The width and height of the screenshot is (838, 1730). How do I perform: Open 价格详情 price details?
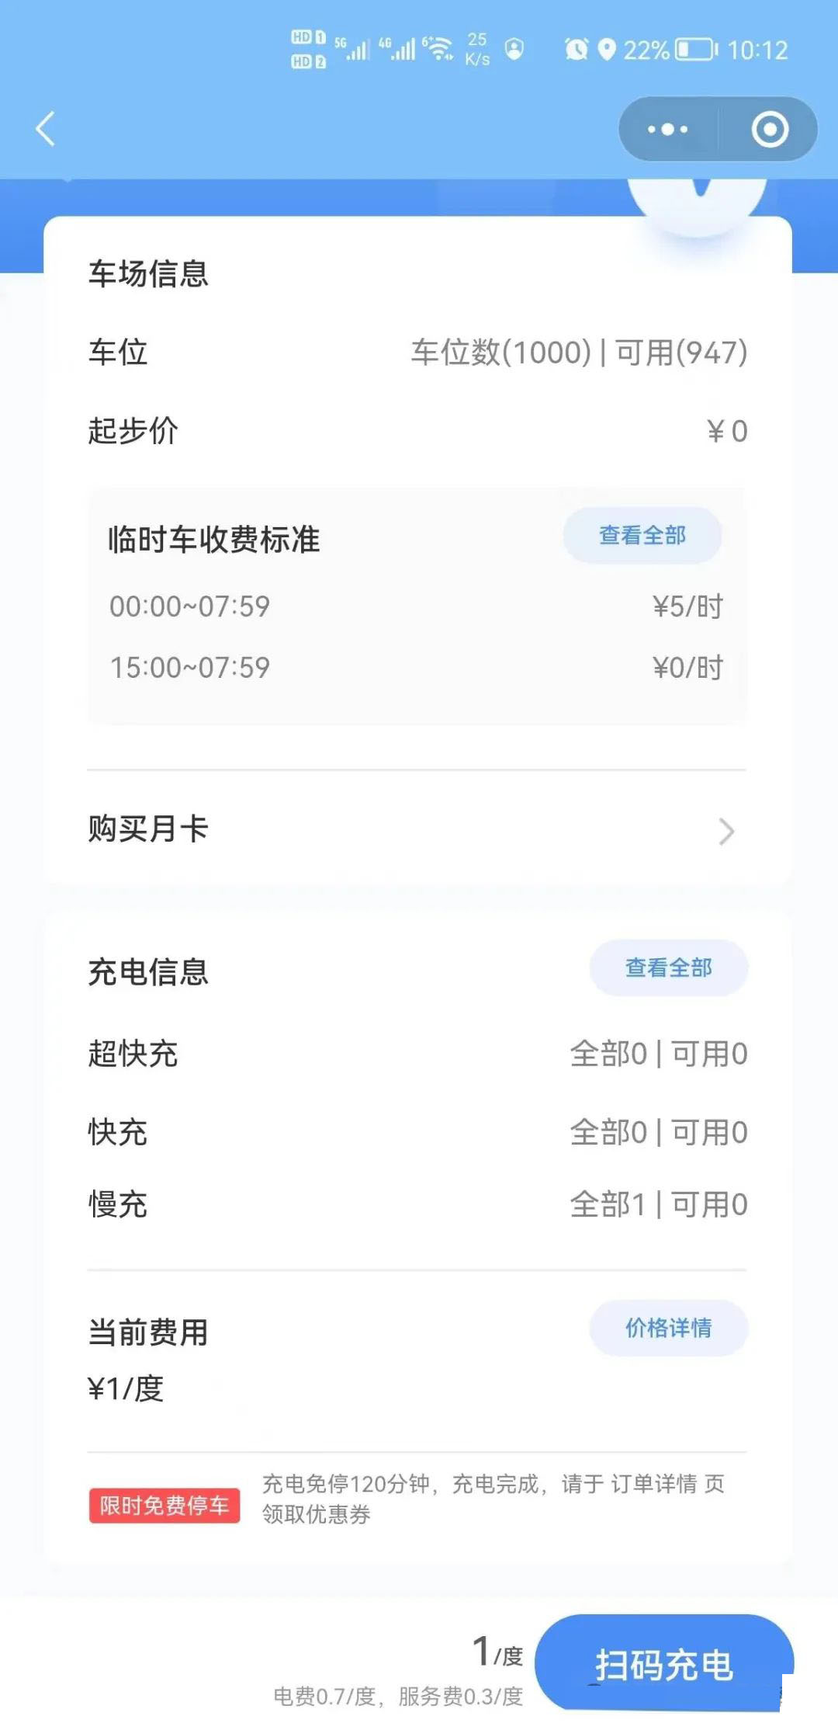pos(668,1329)
